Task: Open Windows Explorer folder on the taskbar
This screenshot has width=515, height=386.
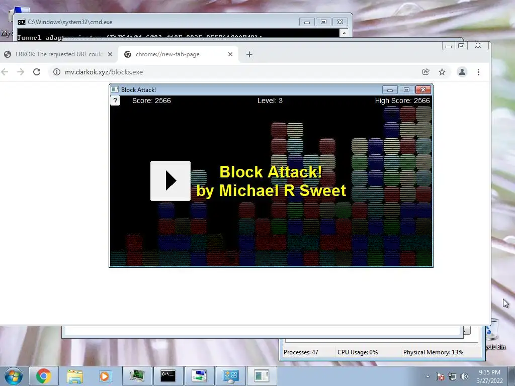Action: tap(75, 376)
